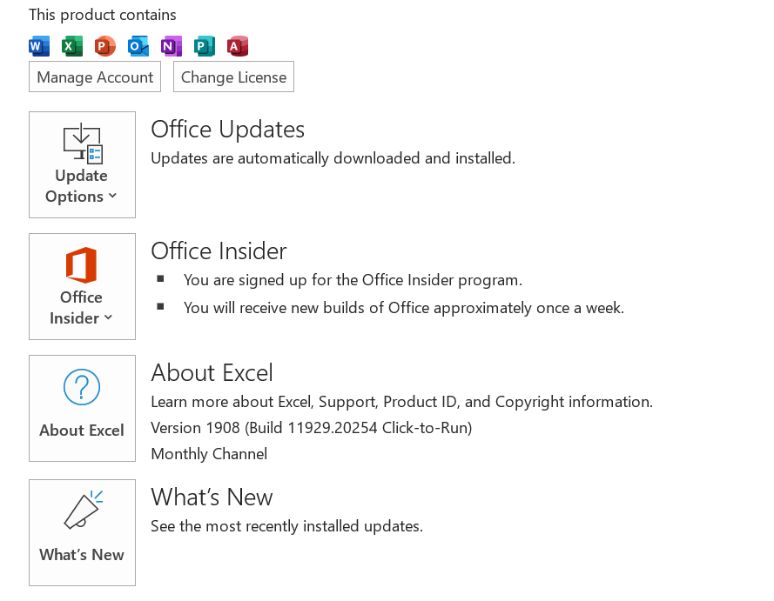Click 'This product contains' label
The image size is (774, 601).
pos(102,15)
